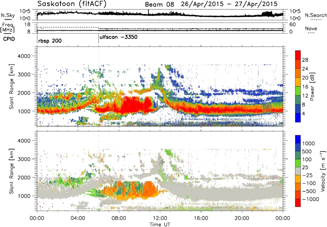Click the 'N.Sky' legend label
The image size is (327, 227).
coord(8,15)
